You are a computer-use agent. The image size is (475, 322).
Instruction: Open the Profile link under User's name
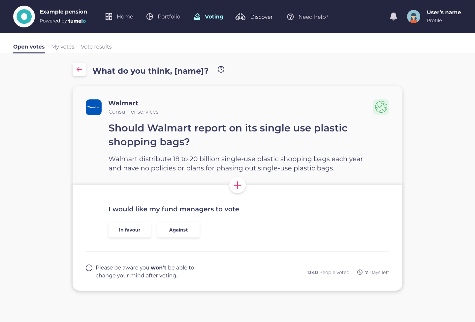coord(434,20)
